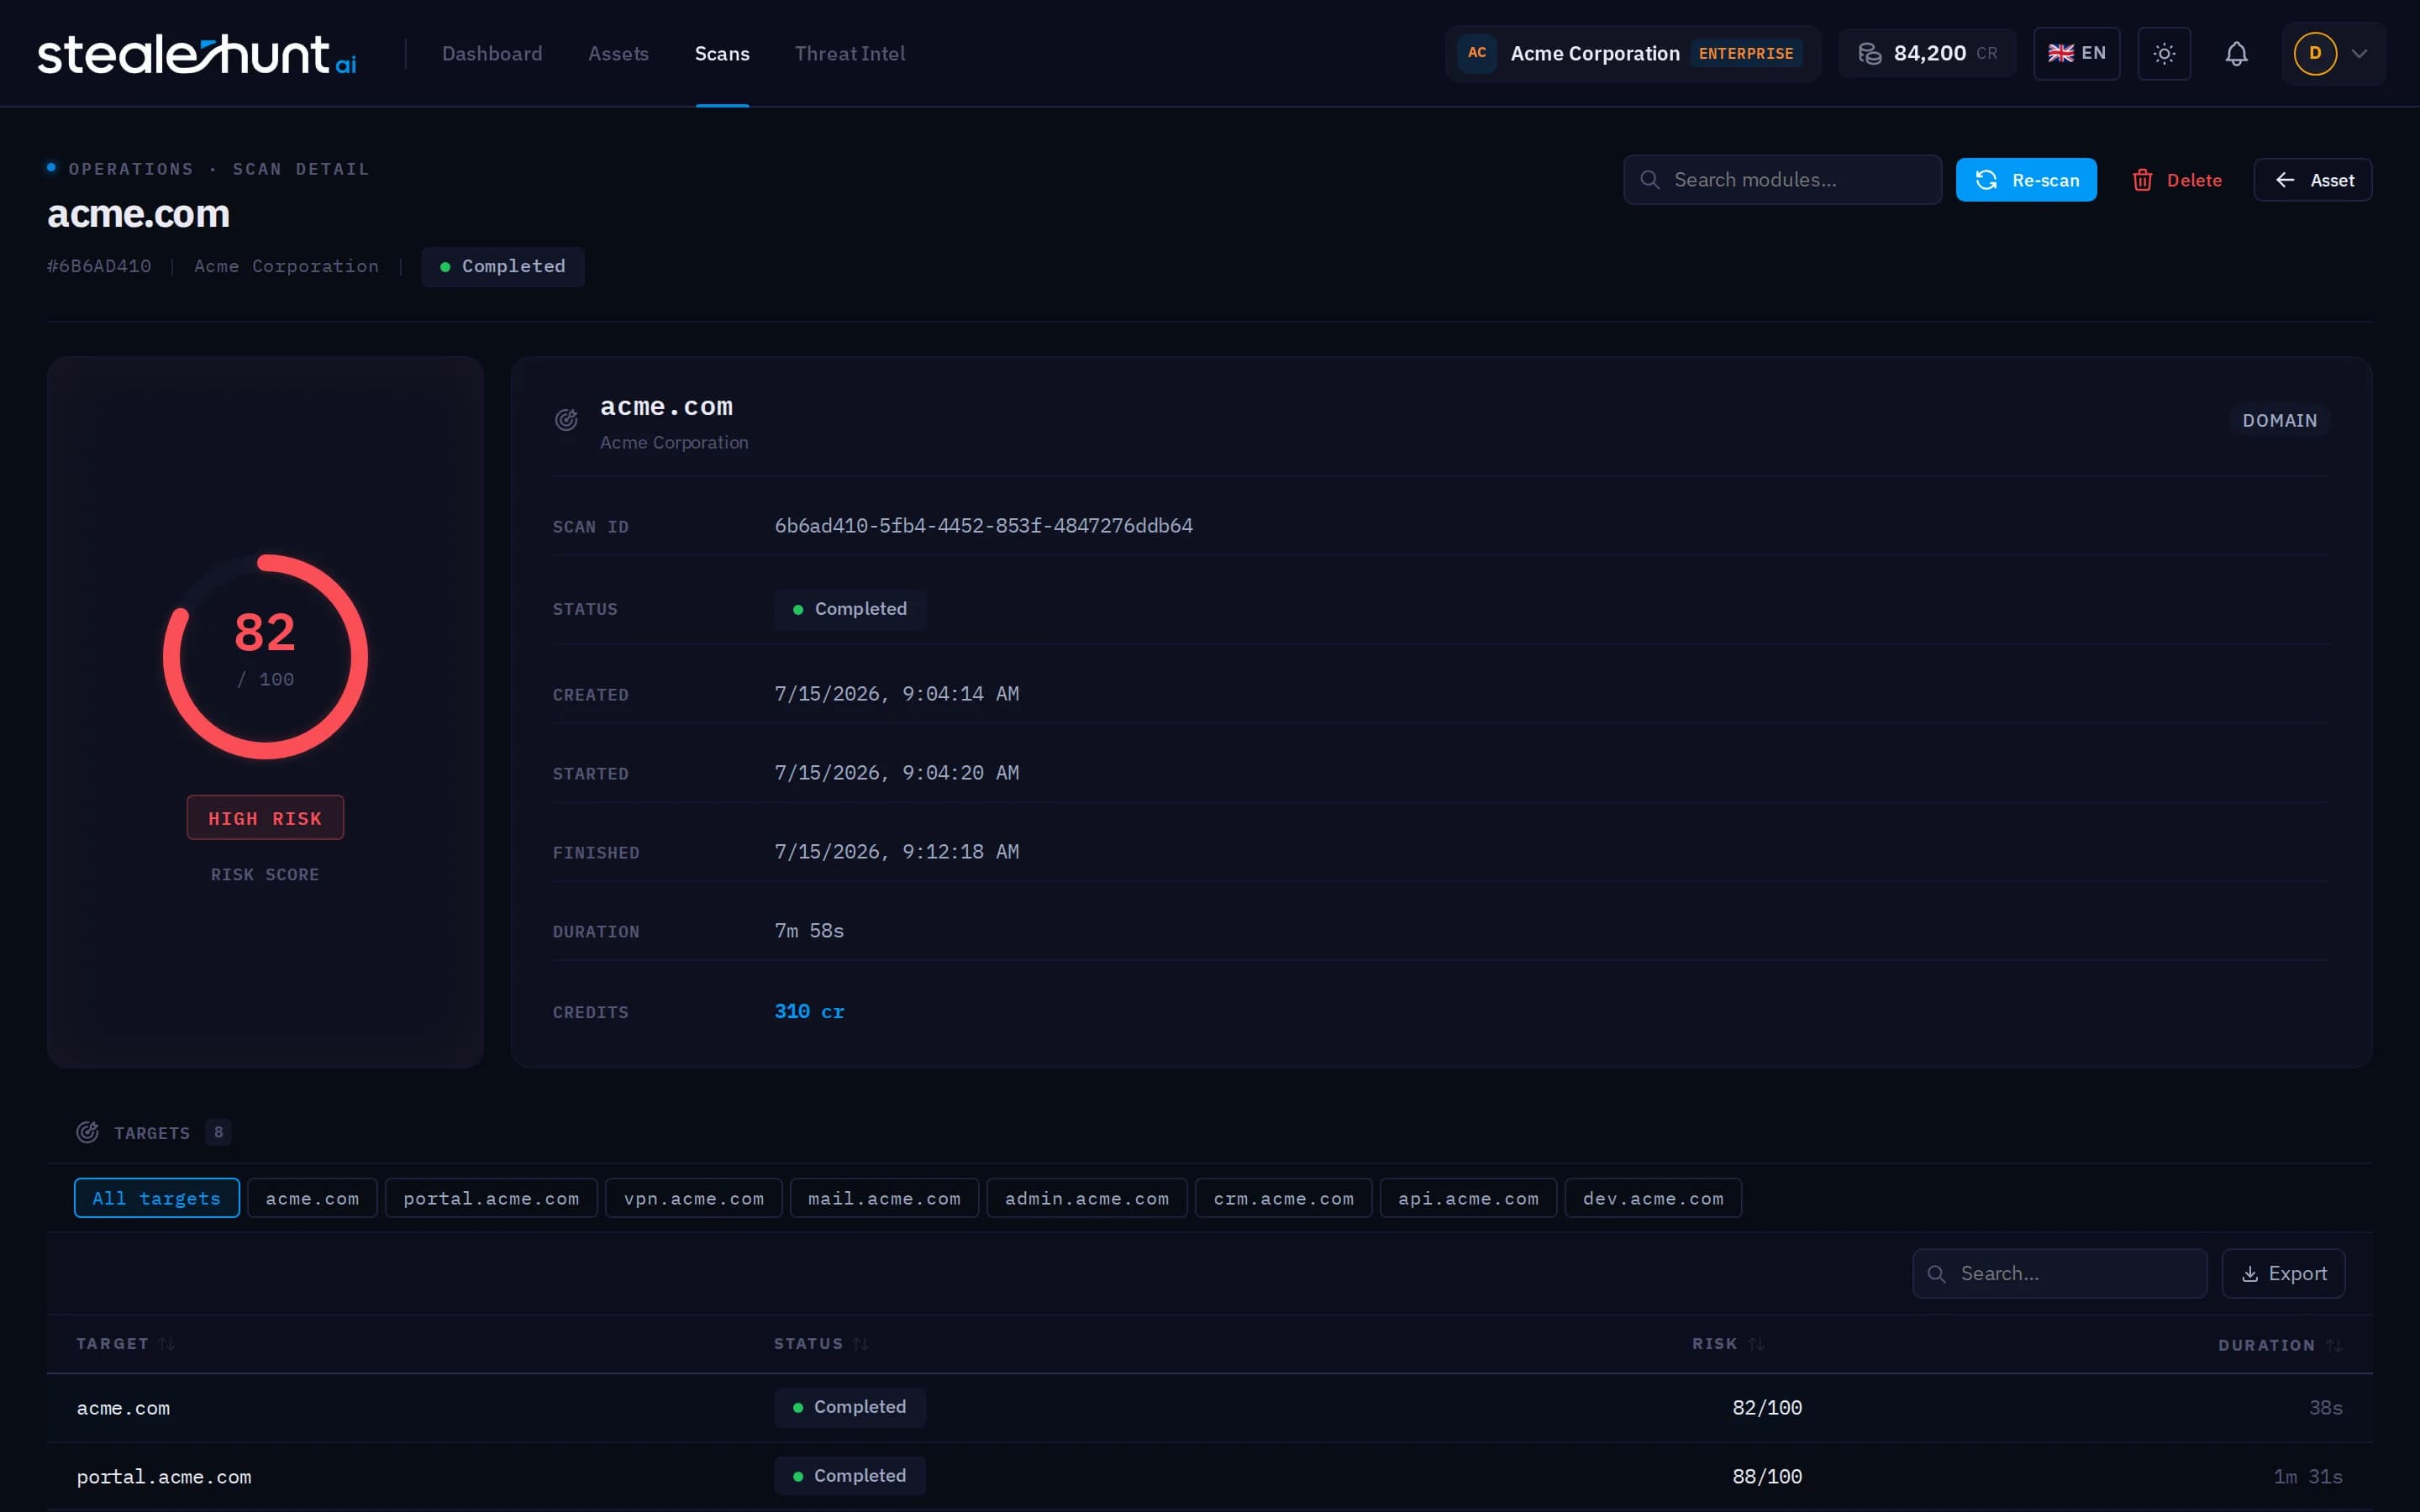The width and height of the screenshot is (2420, 1512).
Task: Click the scan ID value 6b6ad410-5fb4-4452-853f-4847276ddb64
Action: pyautogui.click(x=983, y=526)
